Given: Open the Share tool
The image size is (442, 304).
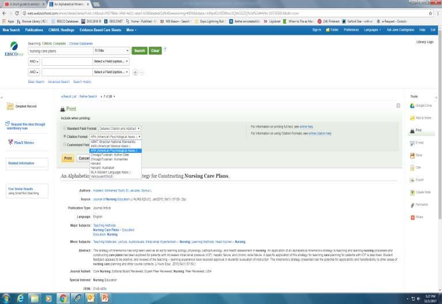Looking at the screenshot, I should click(417, 217).
